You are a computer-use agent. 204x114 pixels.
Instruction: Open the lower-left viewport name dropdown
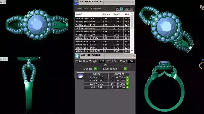tap(7, 59)
